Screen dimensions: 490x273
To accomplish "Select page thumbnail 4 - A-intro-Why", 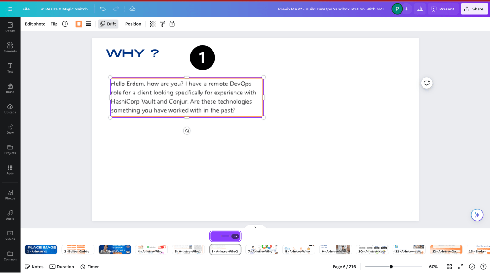I will [x=152, y=250].
